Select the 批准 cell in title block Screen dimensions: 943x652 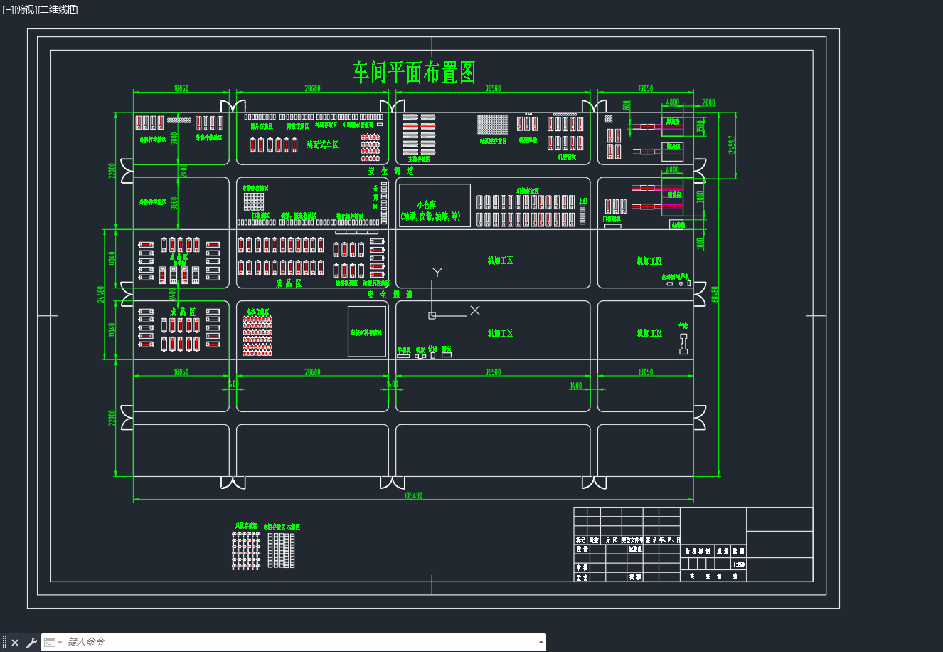pos(635,577)
